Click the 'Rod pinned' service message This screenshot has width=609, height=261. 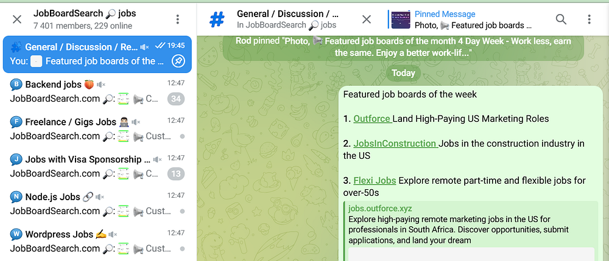click(403, 47)
